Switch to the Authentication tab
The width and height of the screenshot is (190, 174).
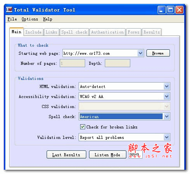pyautogui.click(x=108, y=32)
